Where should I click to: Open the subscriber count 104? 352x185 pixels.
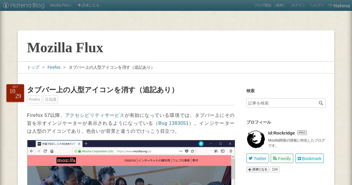[x=275, y=169]
